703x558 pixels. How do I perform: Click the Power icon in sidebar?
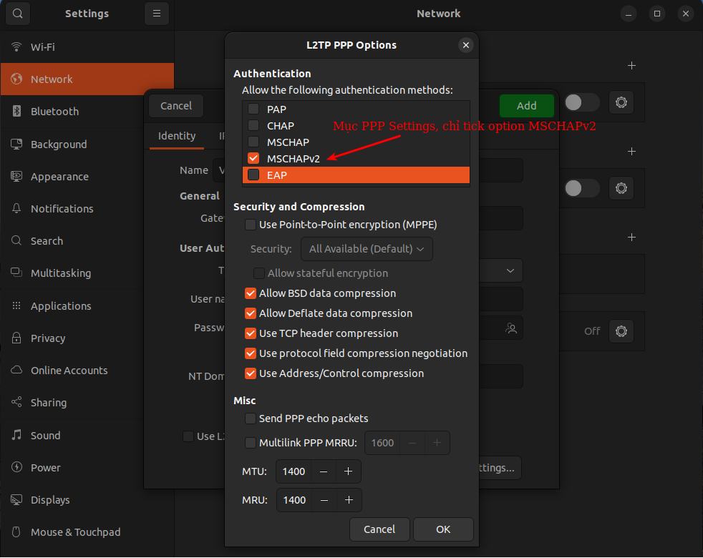click(16, 467)
